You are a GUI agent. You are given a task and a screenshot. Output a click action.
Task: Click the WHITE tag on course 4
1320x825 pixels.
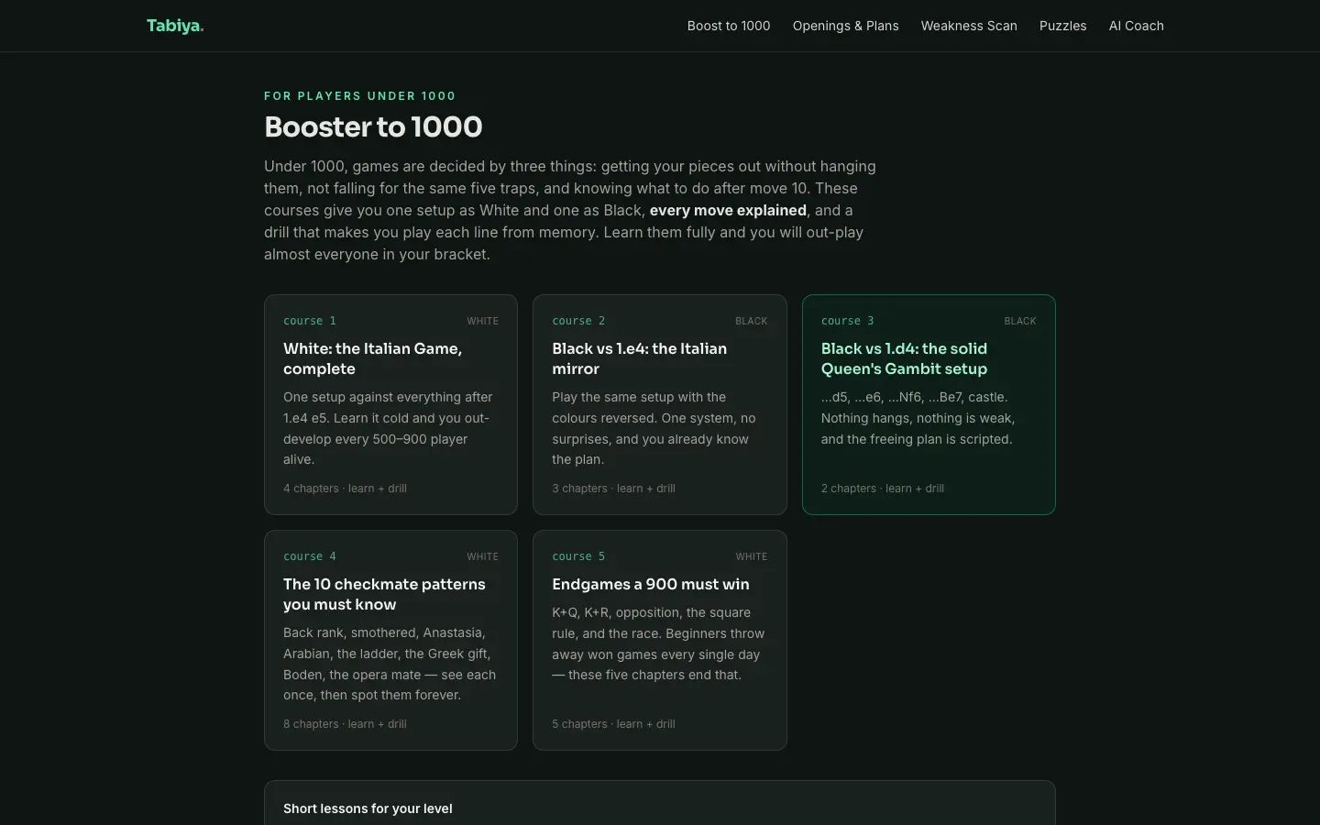pyautogui.click(x=483, y=556)
